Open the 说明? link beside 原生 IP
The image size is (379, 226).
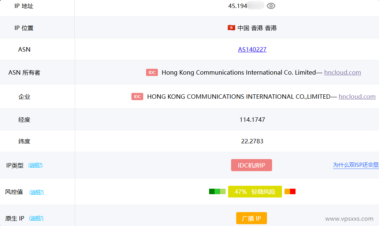[36, 218]
